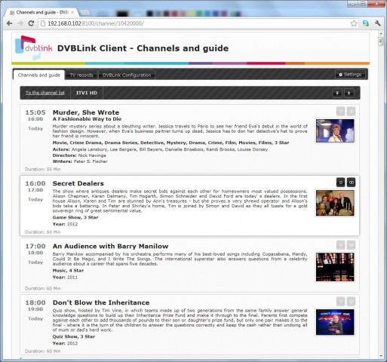Record Don't Blow the Inheritance
The height and width of the screenshot is (362, 387).
point(340,301)
